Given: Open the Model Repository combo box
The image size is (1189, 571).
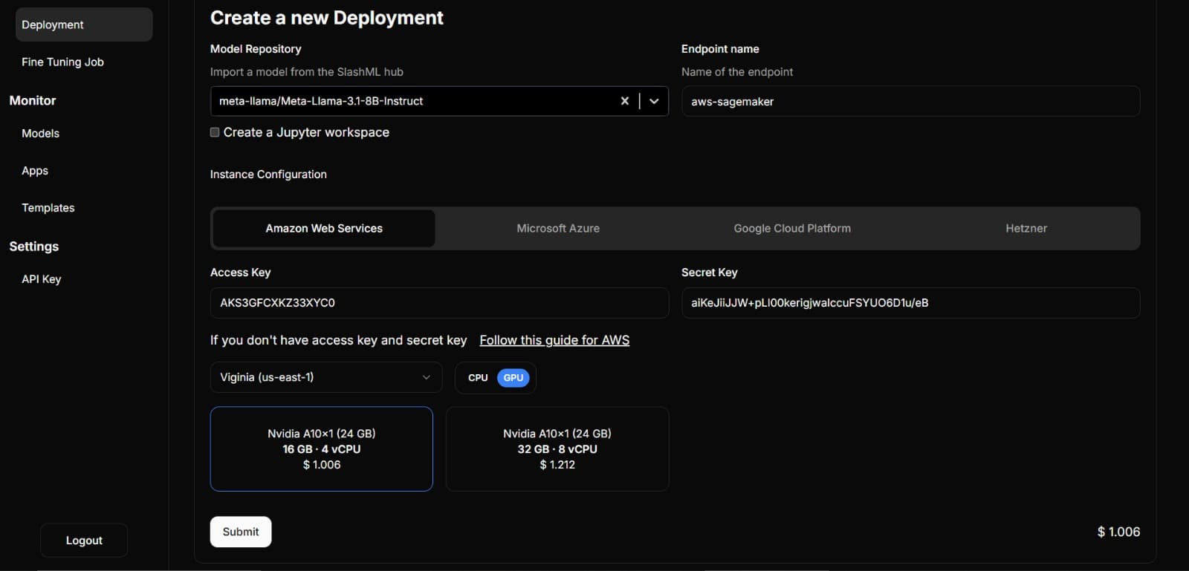Looking at the screenshot, I should 439,101.
